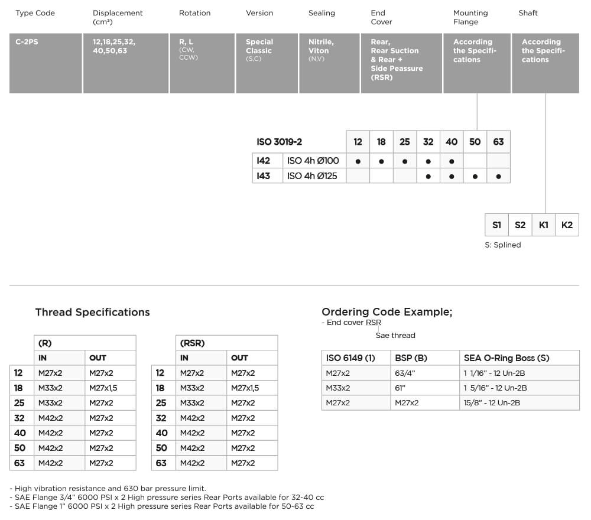Select the I42 row code
Viewport: 591px width, 520px height.
pos(268,161)
